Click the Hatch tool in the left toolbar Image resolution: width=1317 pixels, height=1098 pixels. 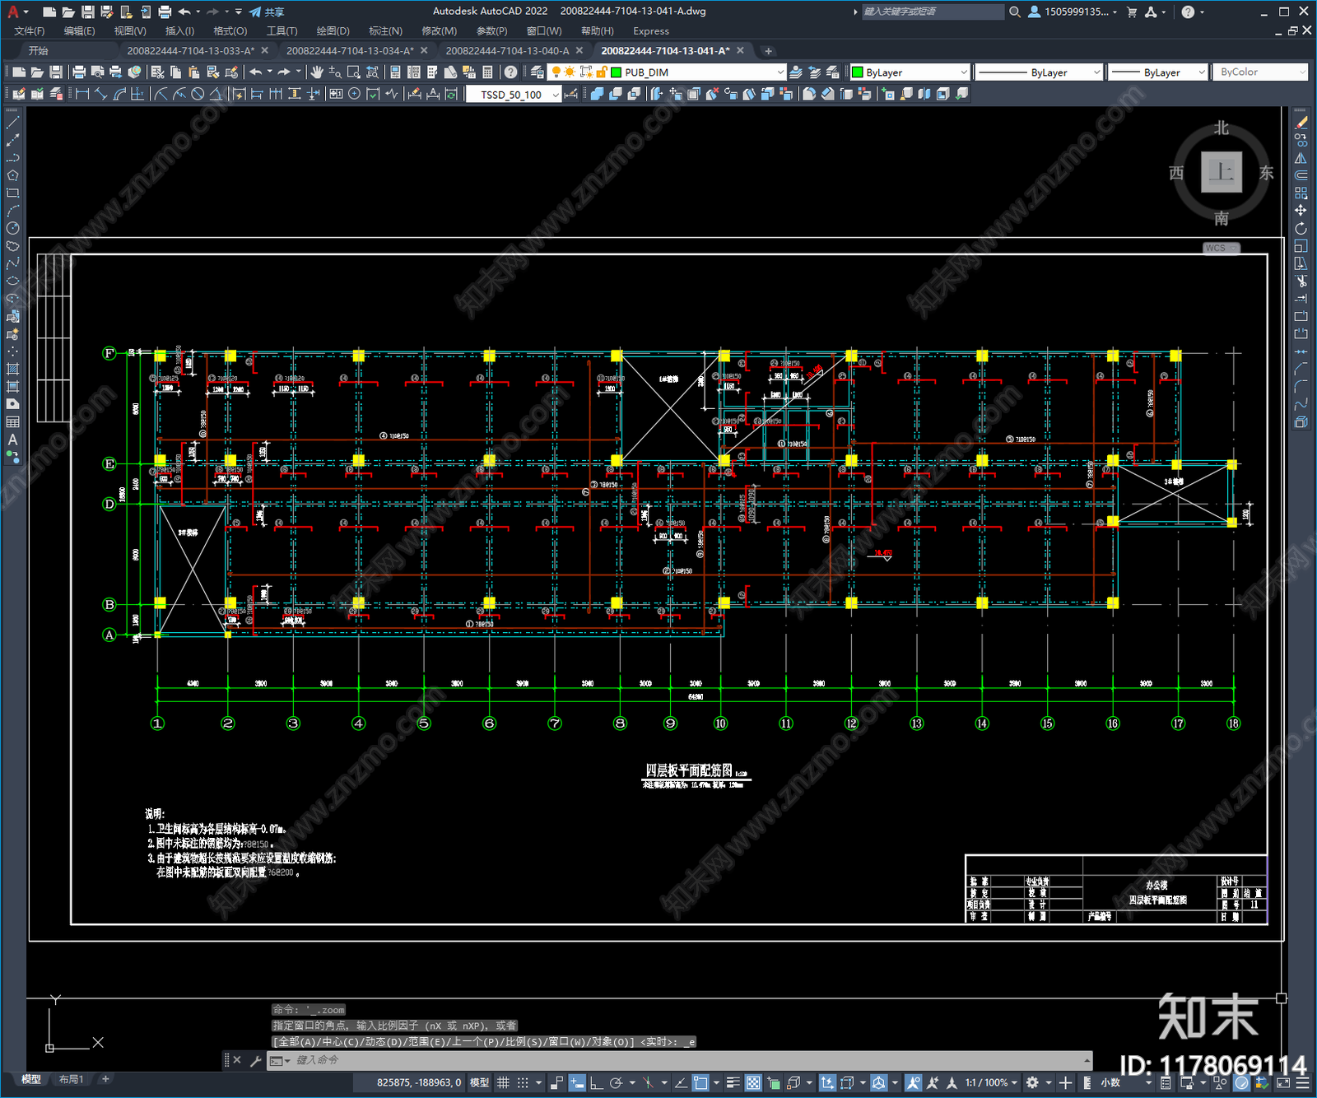[x=12, y=369]
